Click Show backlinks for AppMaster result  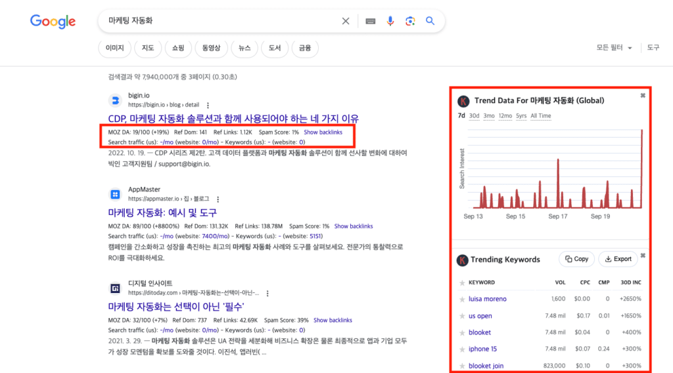tap(354, 226)
